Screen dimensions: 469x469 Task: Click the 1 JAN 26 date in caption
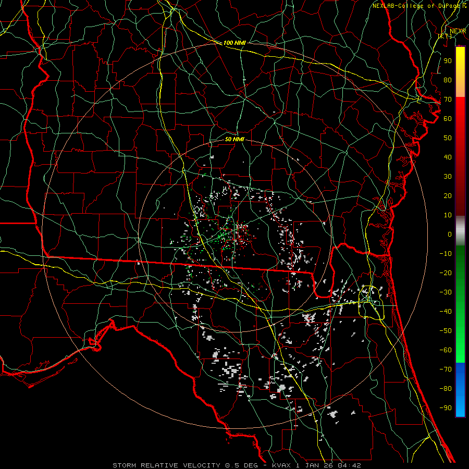[x=315, y=465]
